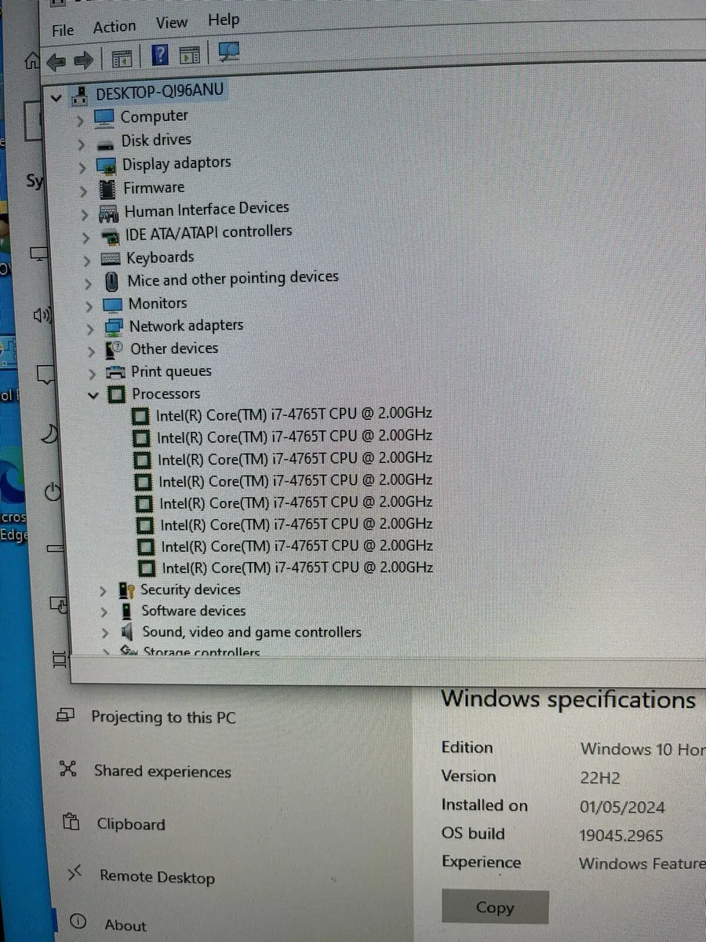Select the Print queues printer icon
Viewport: 706px width, 942px height.
click(x=115, y=372)
